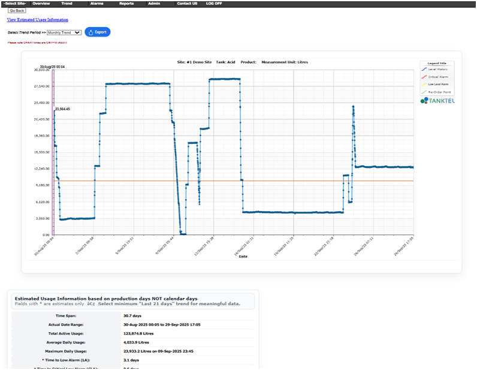Click LOG OFF in the top bar

click(x=214, y=4)
